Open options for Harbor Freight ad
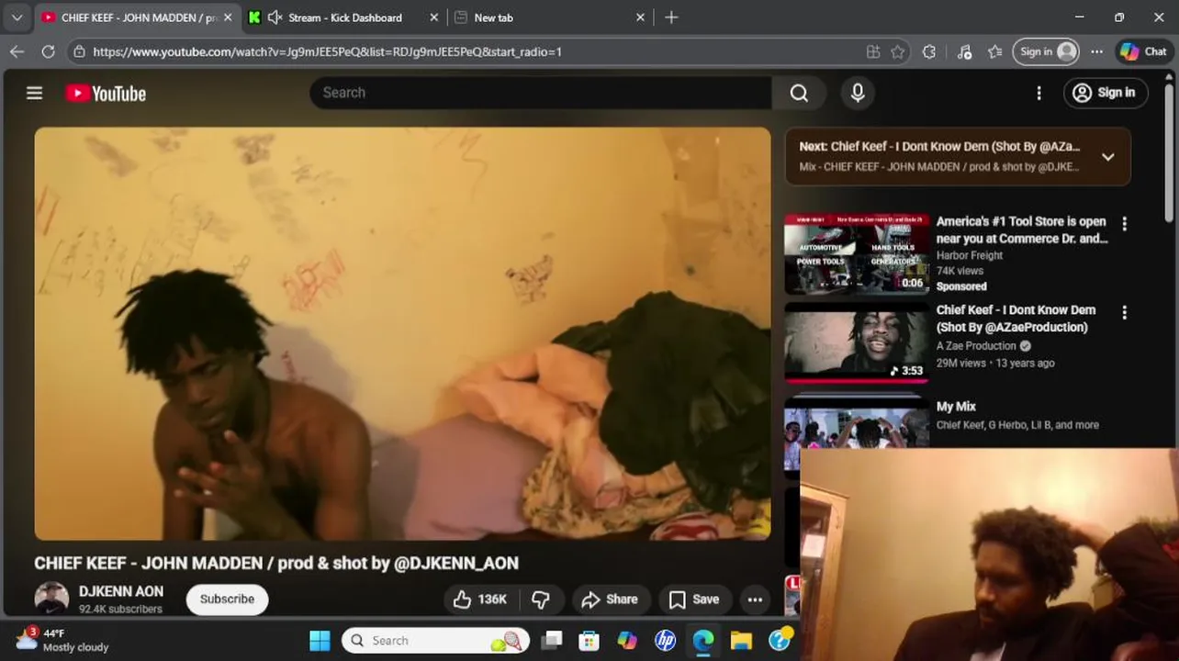The image size is (1179, 661). [1124, 224]
